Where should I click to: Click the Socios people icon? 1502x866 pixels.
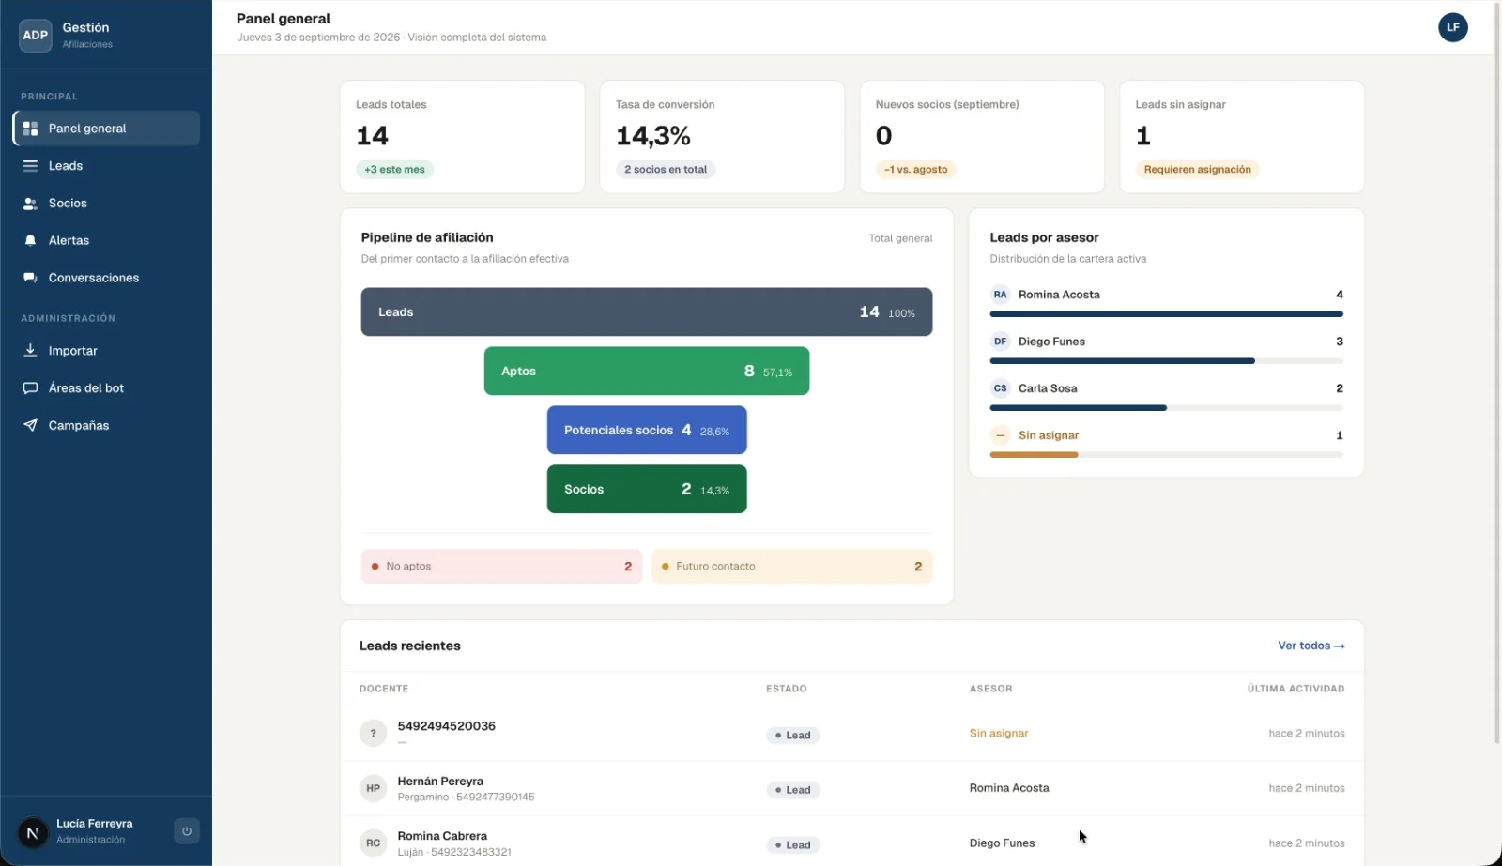pos(30,204)
